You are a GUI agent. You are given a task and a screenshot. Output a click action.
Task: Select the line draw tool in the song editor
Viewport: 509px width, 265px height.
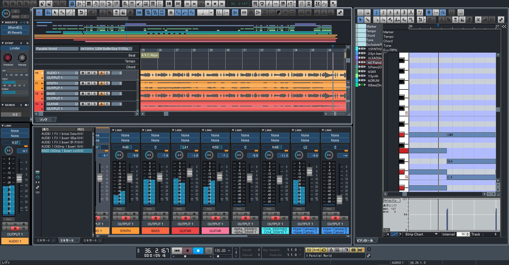(69, 12)
